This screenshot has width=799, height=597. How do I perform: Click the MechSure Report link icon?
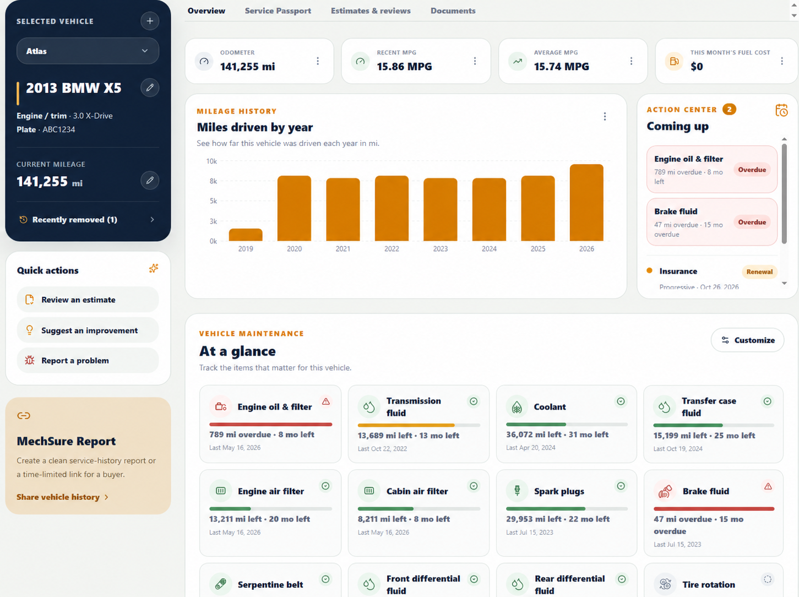pos(24,416)
